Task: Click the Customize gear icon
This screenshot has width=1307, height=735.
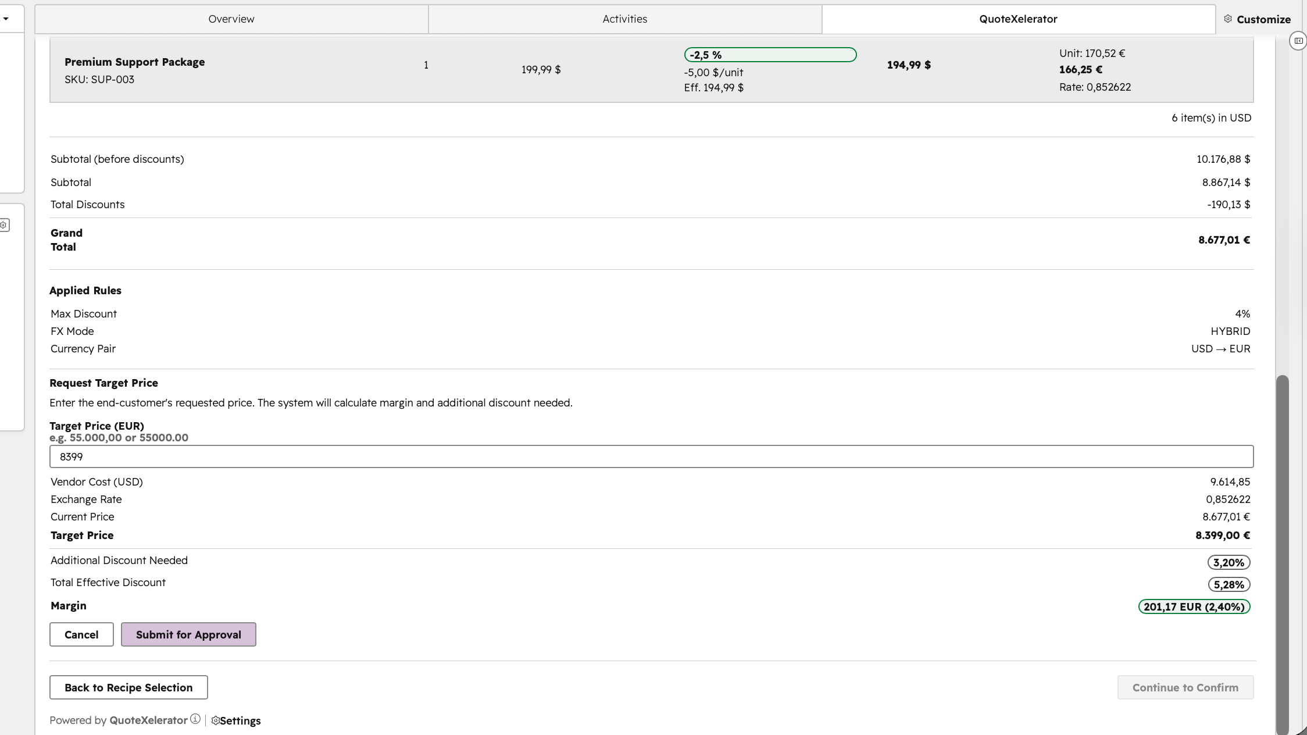Action: click(1228, 19)
